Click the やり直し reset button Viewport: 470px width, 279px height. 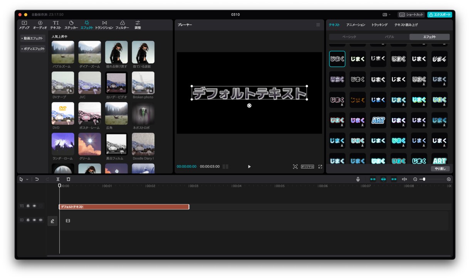440,169
